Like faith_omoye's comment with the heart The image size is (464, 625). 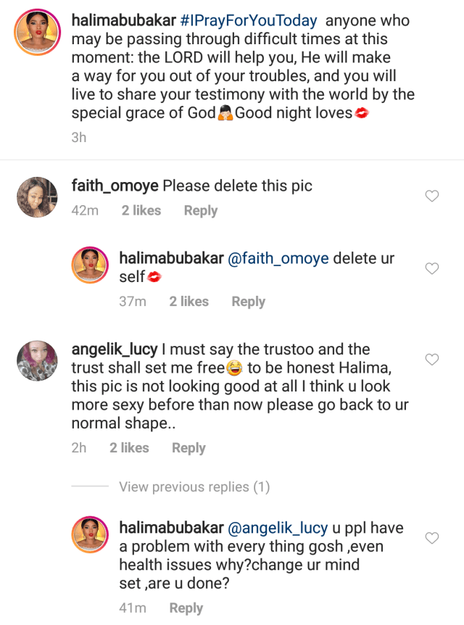(x=431, y=196)
